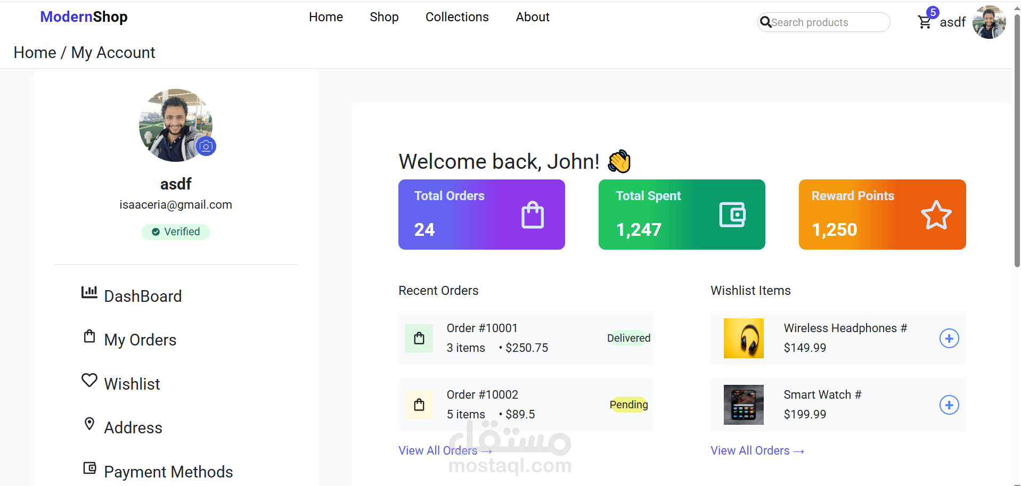Click View All Orders under Recent Orders

pos(445,450)
